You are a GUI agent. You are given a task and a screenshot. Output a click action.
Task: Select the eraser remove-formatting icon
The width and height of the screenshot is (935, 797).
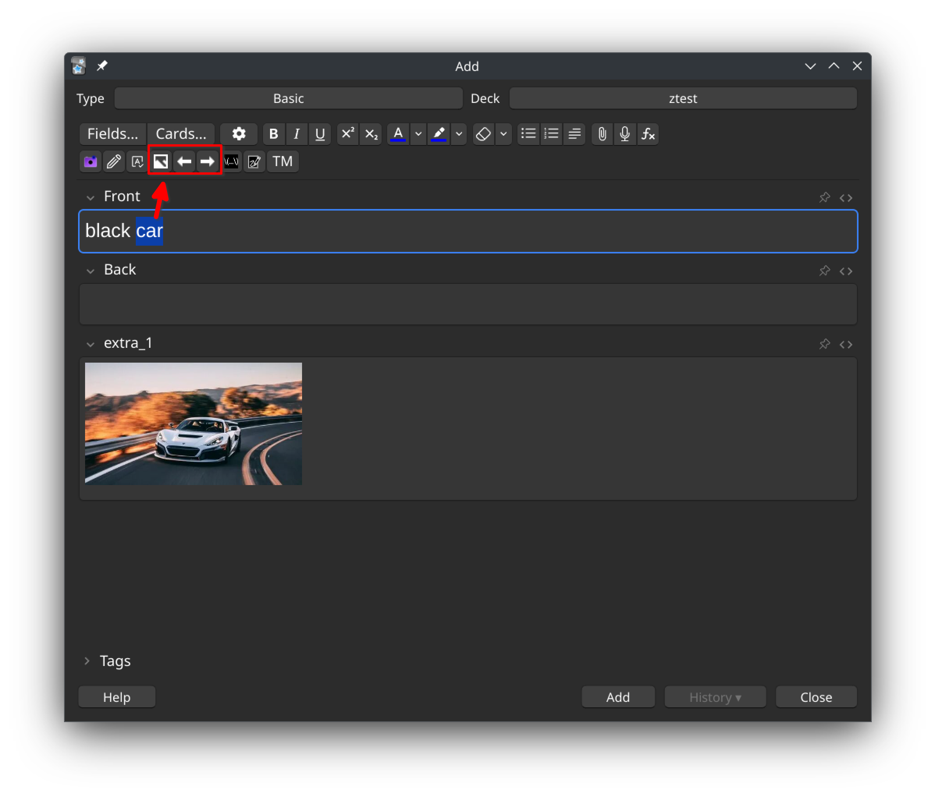coord(482,133)
